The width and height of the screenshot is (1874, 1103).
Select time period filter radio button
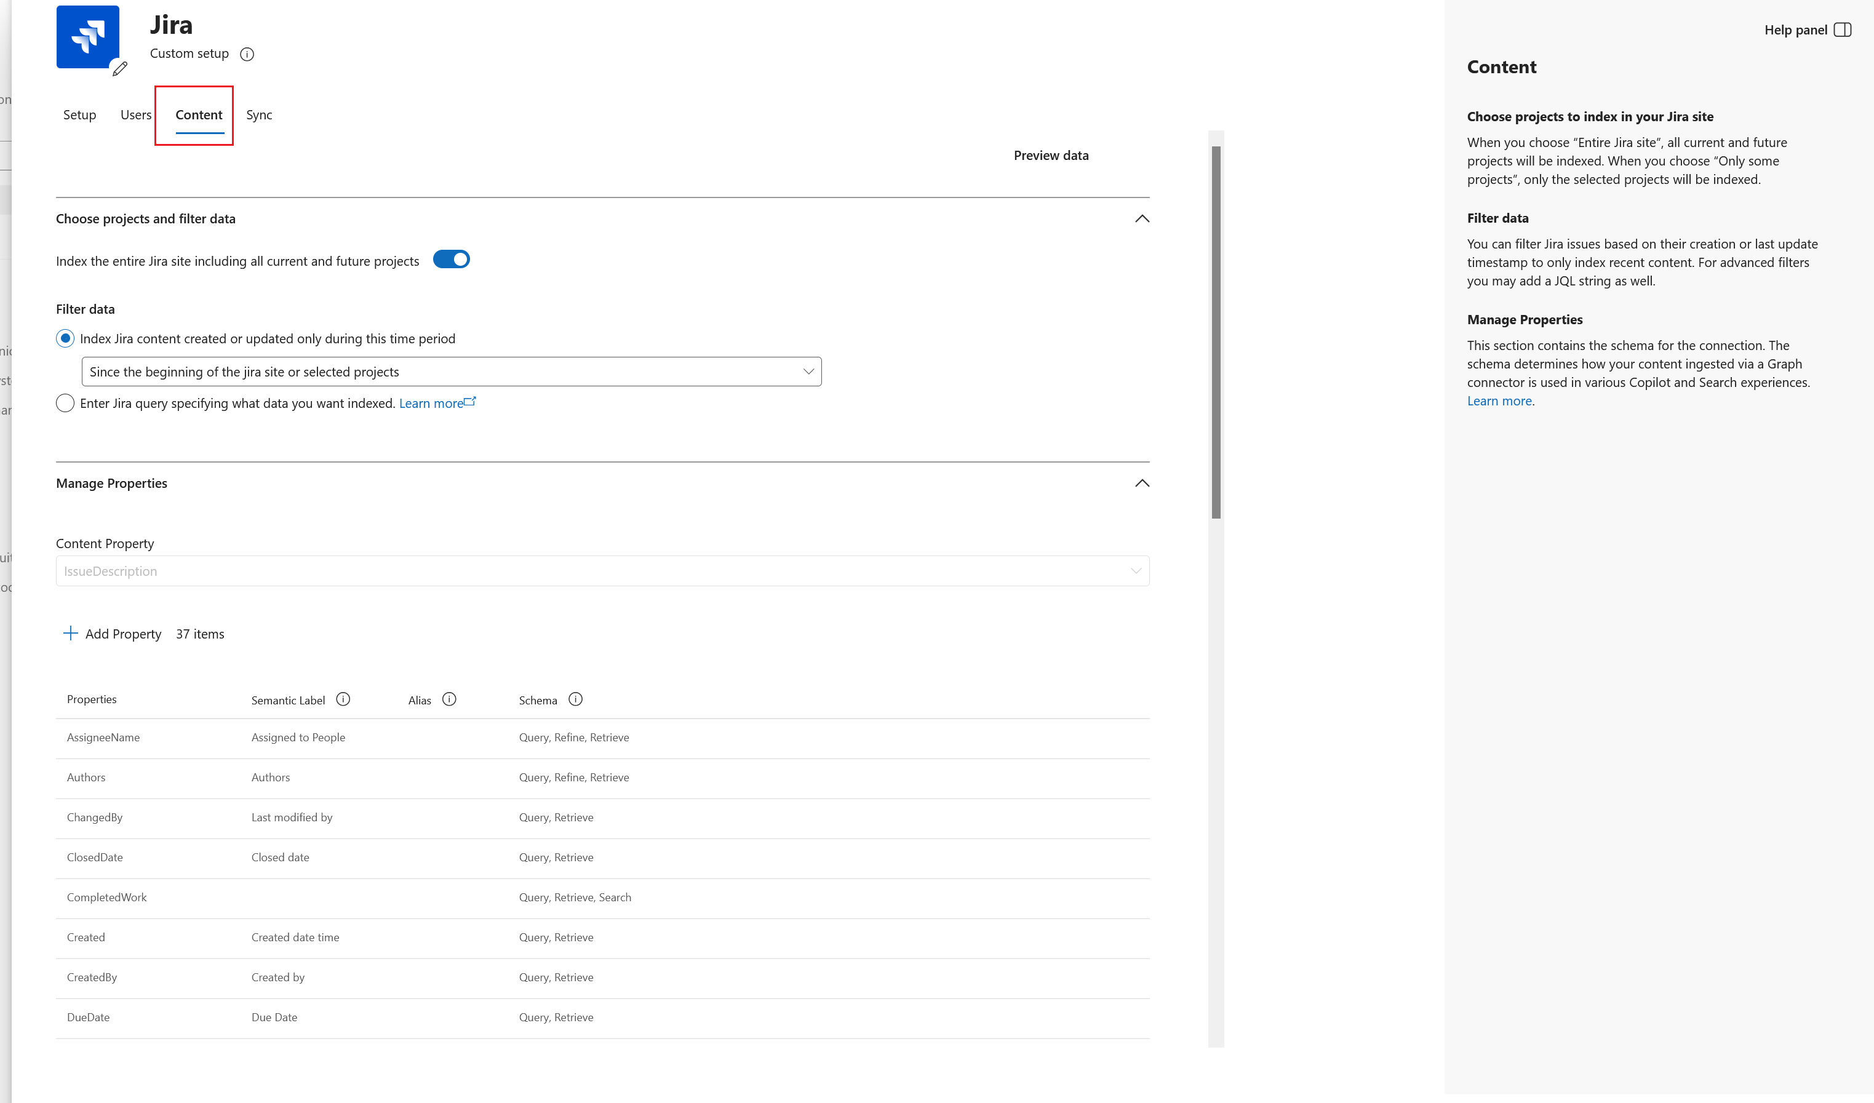coord(65,338)
